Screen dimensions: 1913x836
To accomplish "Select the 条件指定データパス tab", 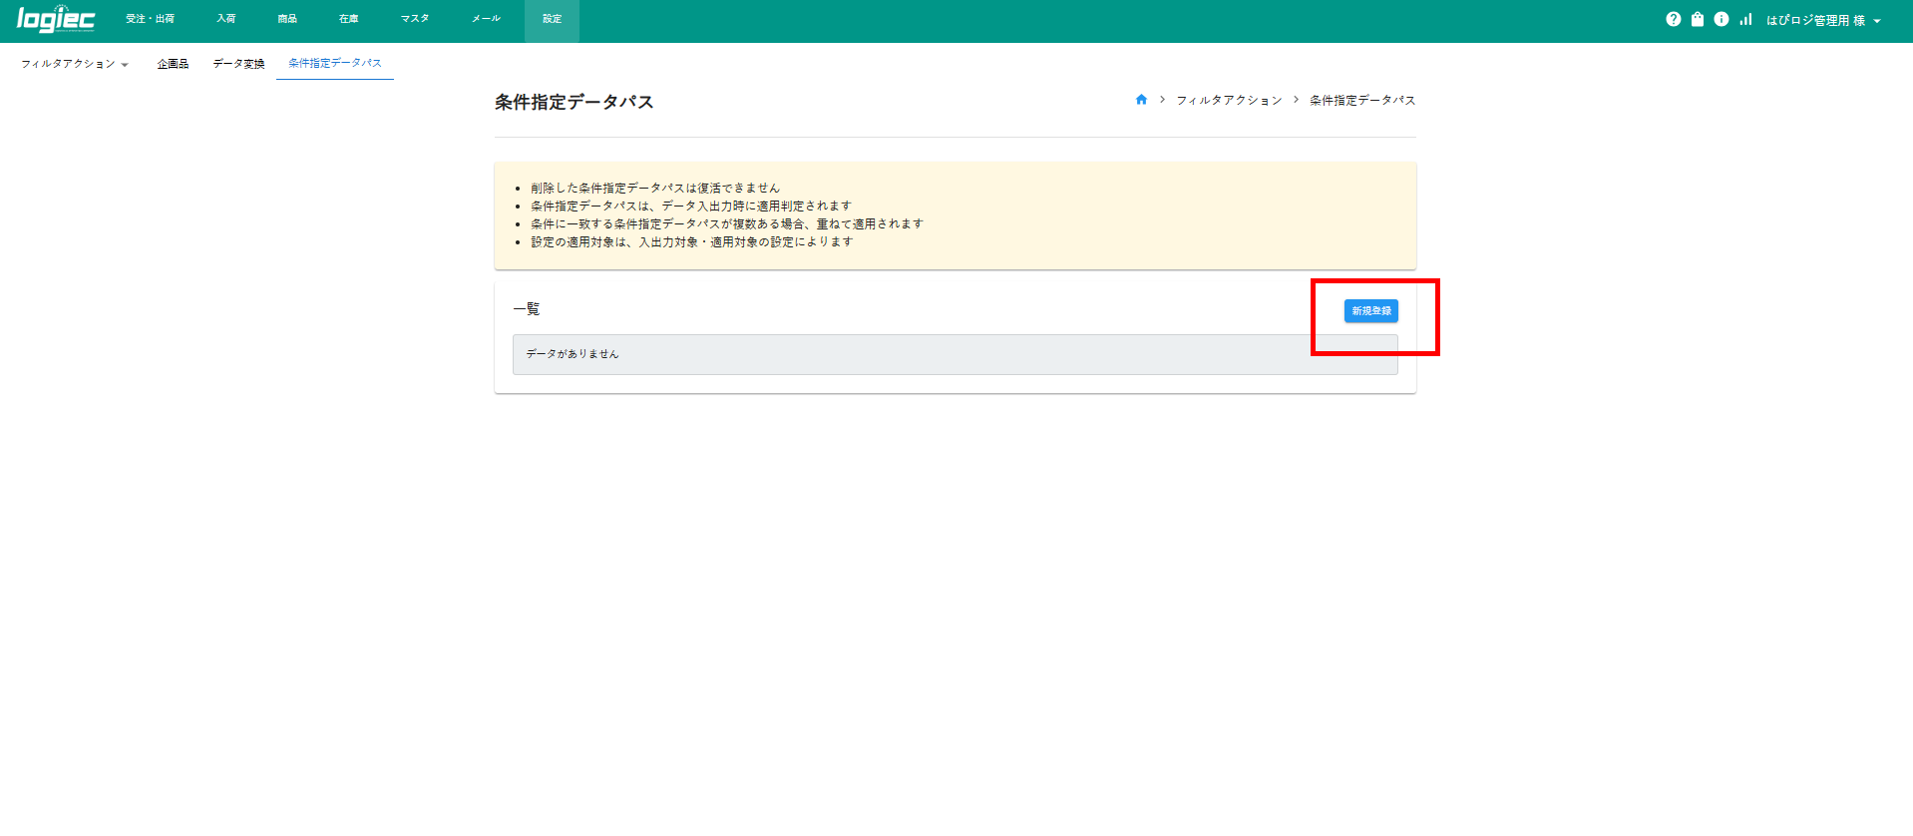I will [335, 63].
